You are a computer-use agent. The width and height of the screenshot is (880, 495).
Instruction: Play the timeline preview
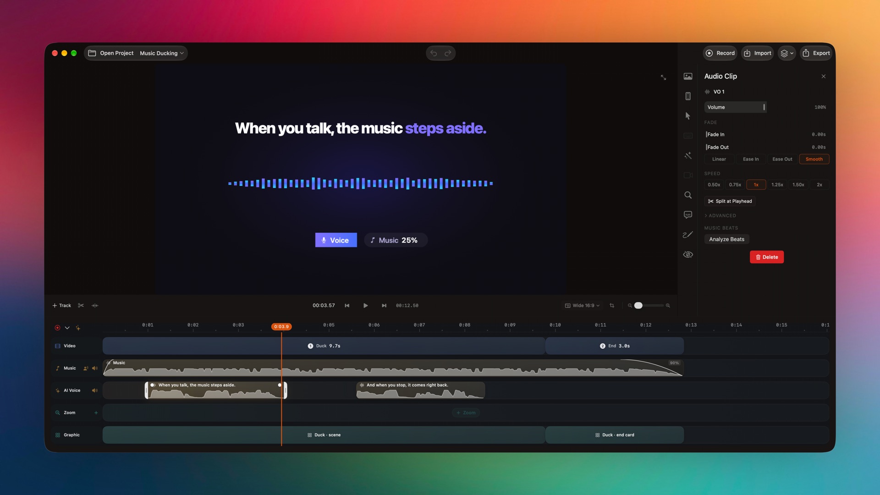[x=366, y=306]
